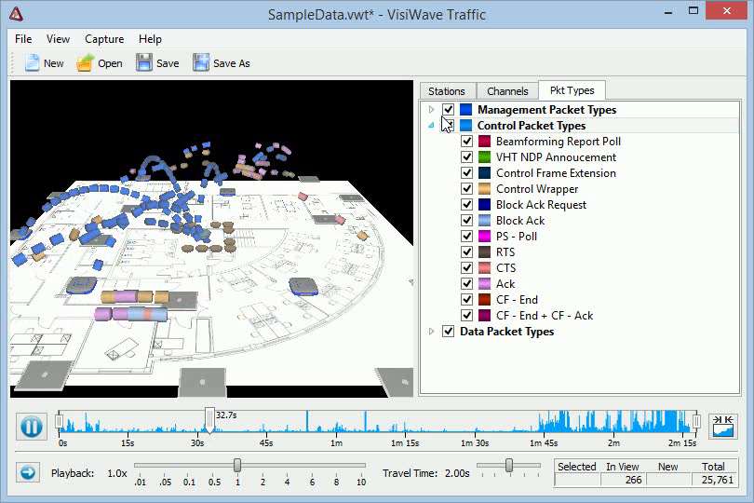754x503 pixels.
Task: Select the Pkt Types tab
Action: 572,90
